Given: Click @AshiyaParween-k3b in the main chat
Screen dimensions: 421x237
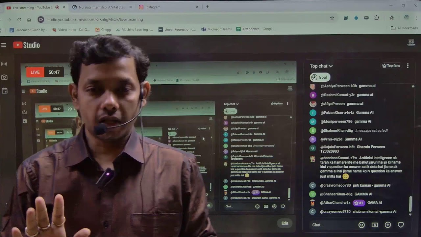Looking at the screenshot, I should (339, 86).
